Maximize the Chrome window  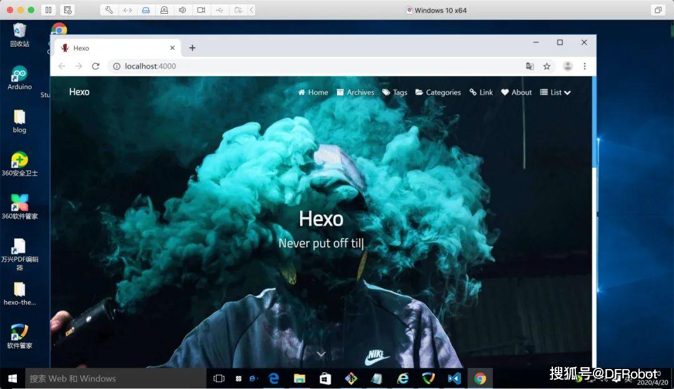pos(560,42)
